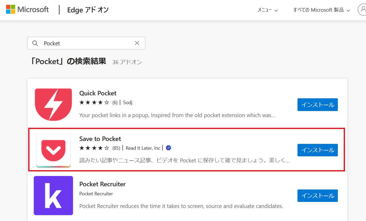Expand the メニュー dropdown
Screen dimensions: 366x221
pos(268,10)
